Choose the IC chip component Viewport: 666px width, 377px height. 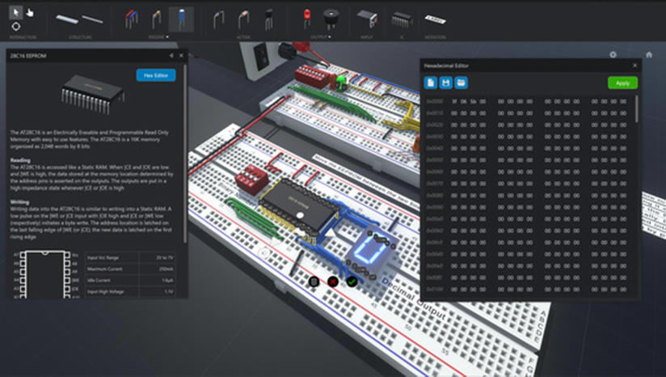pyautogui.click(x=401, y=19)
